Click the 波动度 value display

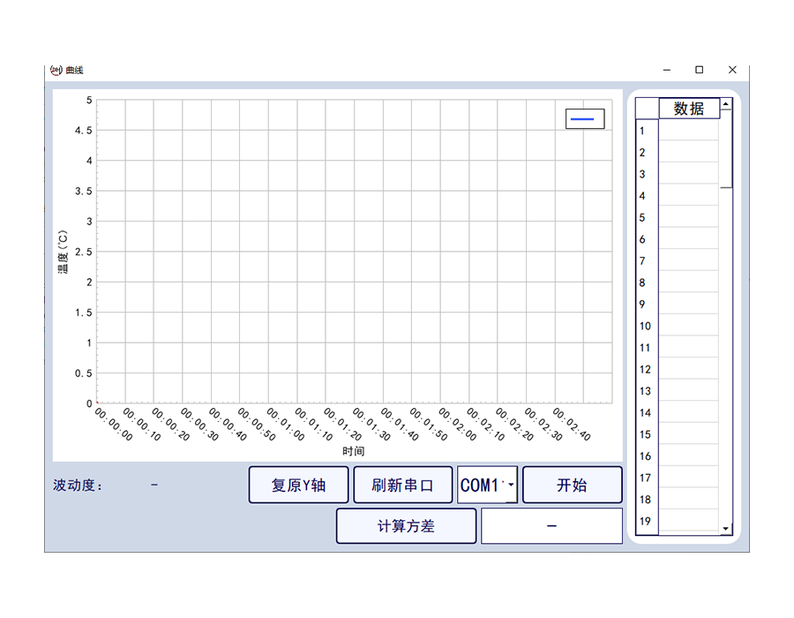tap(154, 484)
